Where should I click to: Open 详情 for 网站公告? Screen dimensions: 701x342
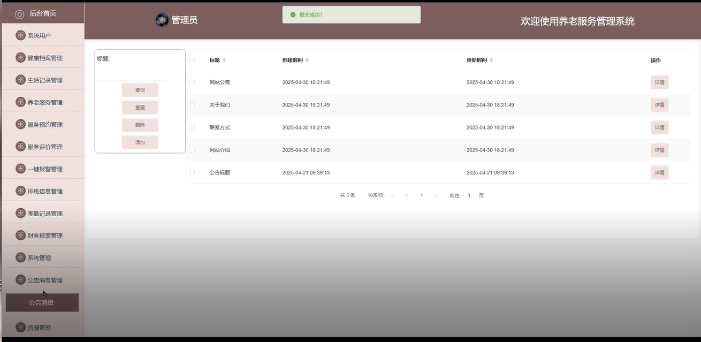(x=659, y=82)
